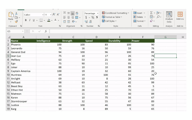Image resolution: width=192 pixels, height=120 pixels.
Task: Align text to the left
Action: [x=65, y=17]
